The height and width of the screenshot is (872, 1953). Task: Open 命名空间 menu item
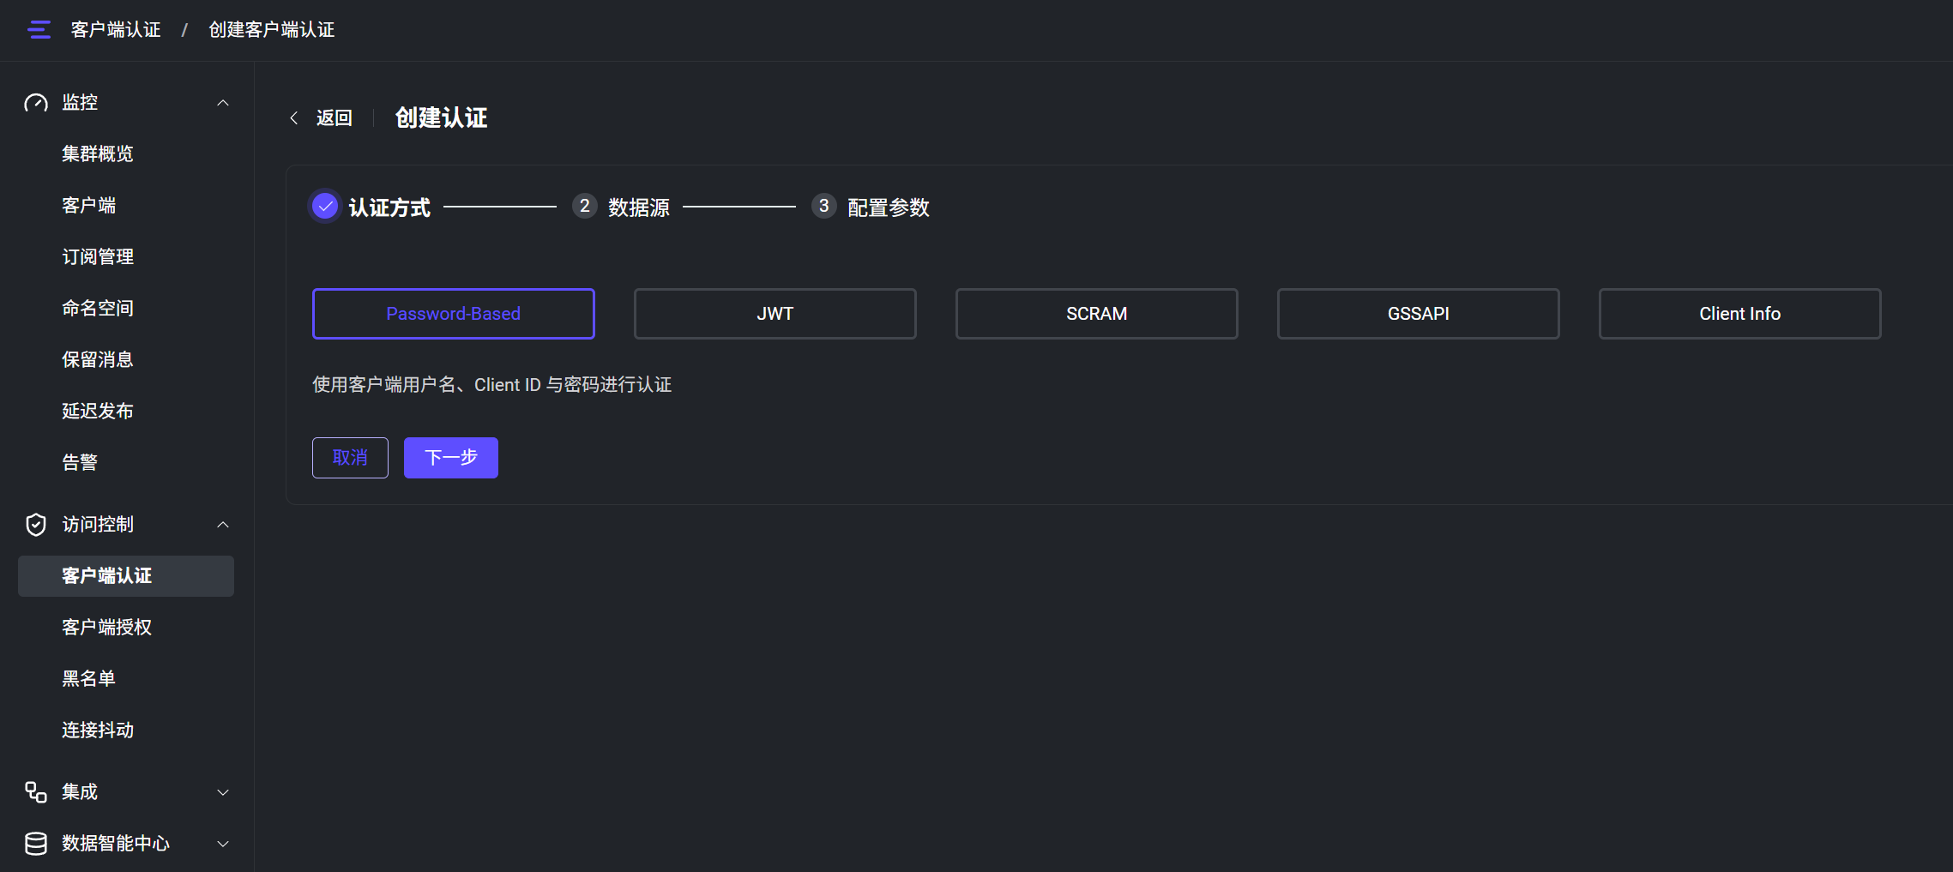click(x=126, y=309)
